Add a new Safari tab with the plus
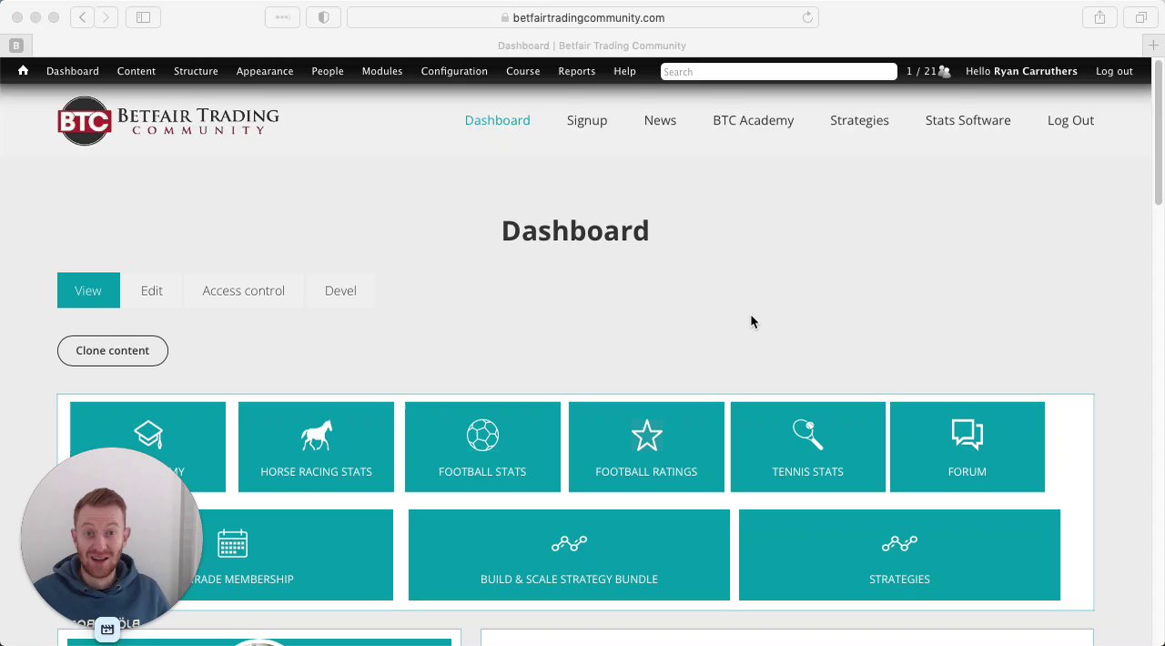This screenshot has width=1165, height=646. coord(1153,45)
